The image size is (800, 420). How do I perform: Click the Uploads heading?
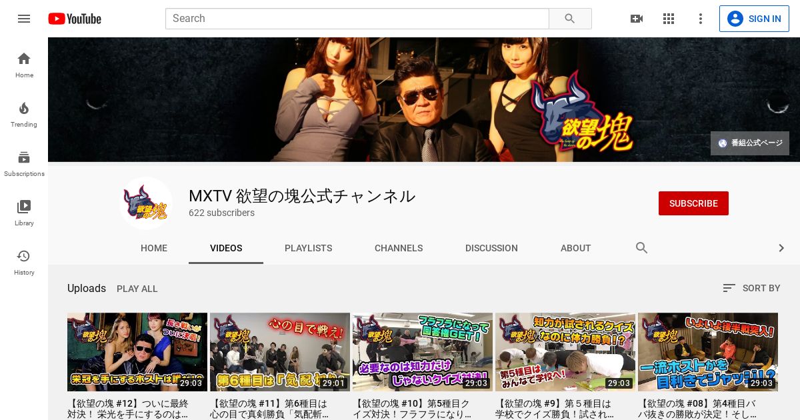click(x=87, y=288)
